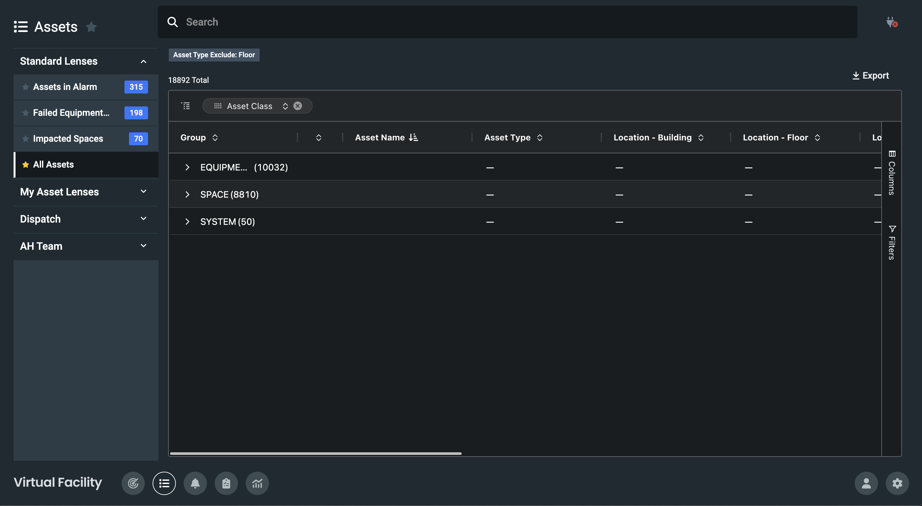Toggle the Assets in Alarm star
Screen dimensions: 922x506
[x=26, y=87]
